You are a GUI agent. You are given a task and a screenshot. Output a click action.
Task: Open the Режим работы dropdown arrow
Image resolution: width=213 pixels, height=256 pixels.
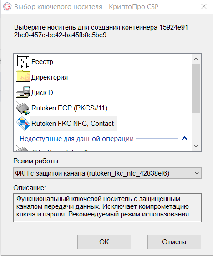click(197, 173)
